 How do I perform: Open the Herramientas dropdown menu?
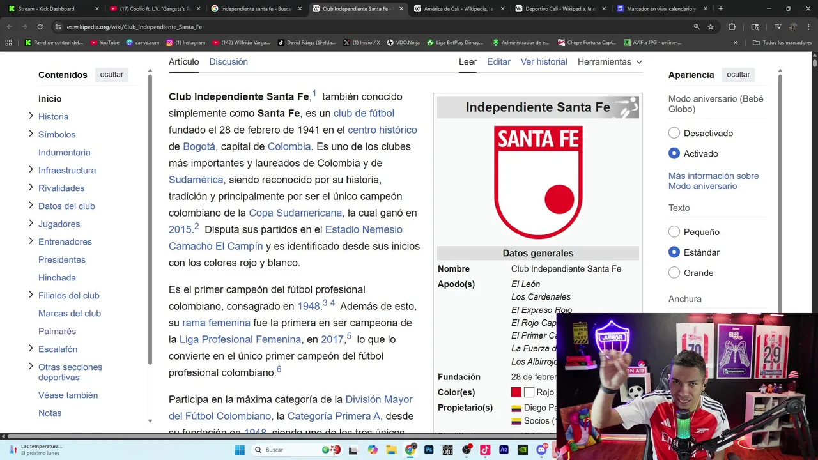pyautogui.click(x=610, y=62)
